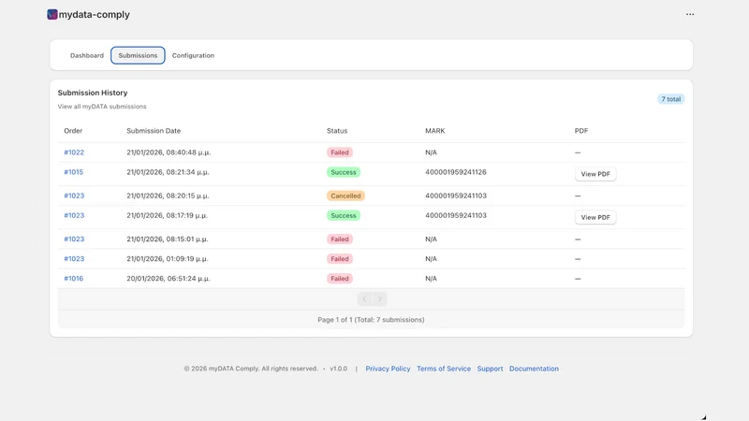Click the date 20/01/2026, 06:51:24 μ.μ.

tap(169, 278)
